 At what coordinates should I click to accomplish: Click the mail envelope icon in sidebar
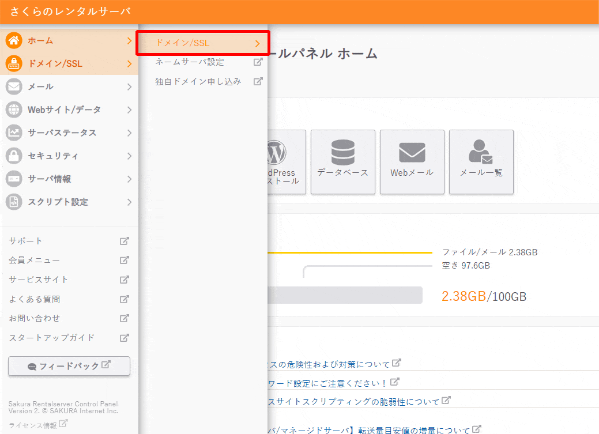coord(14,87)
